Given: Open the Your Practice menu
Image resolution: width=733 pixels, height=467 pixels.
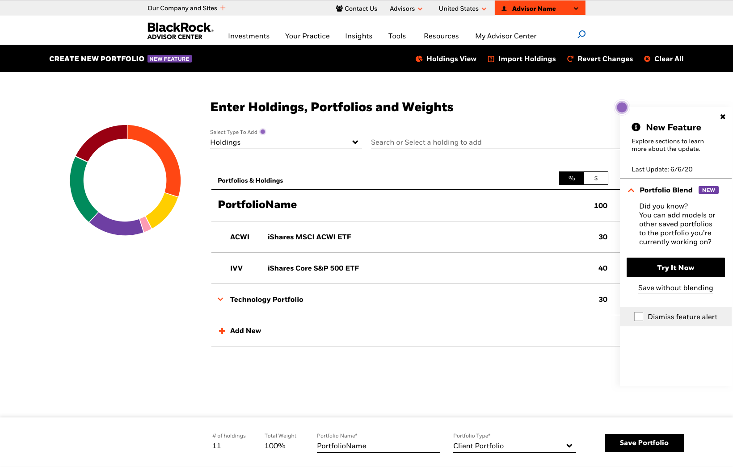Looking at the screenshot, I should pyautogui.click(x=308, y=36).
